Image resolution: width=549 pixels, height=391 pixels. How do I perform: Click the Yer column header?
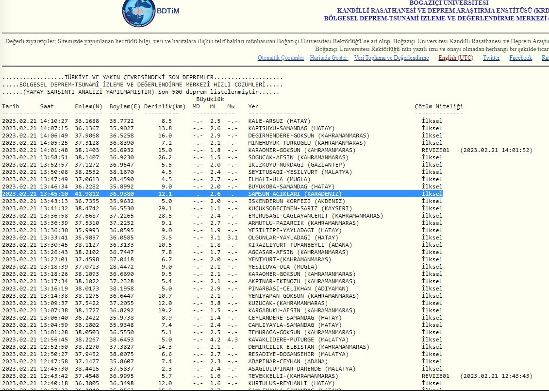point(253,106)
